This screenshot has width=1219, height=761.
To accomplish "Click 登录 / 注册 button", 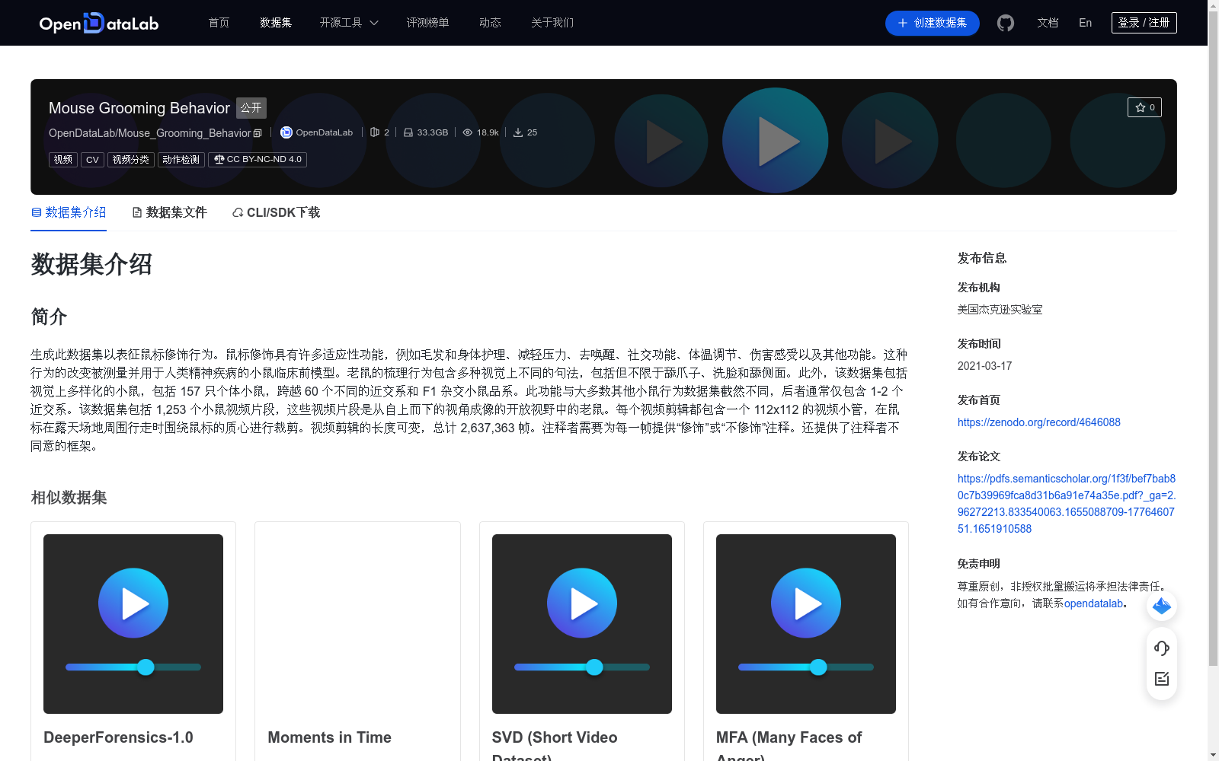I will [x=1144, y=23].
